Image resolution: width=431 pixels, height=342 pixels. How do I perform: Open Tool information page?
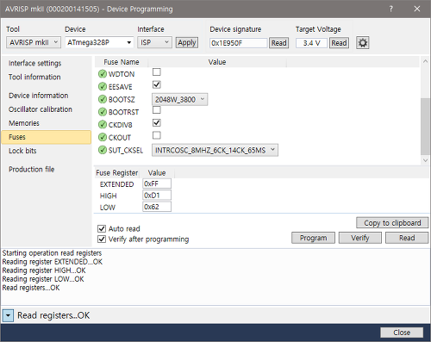34,77
